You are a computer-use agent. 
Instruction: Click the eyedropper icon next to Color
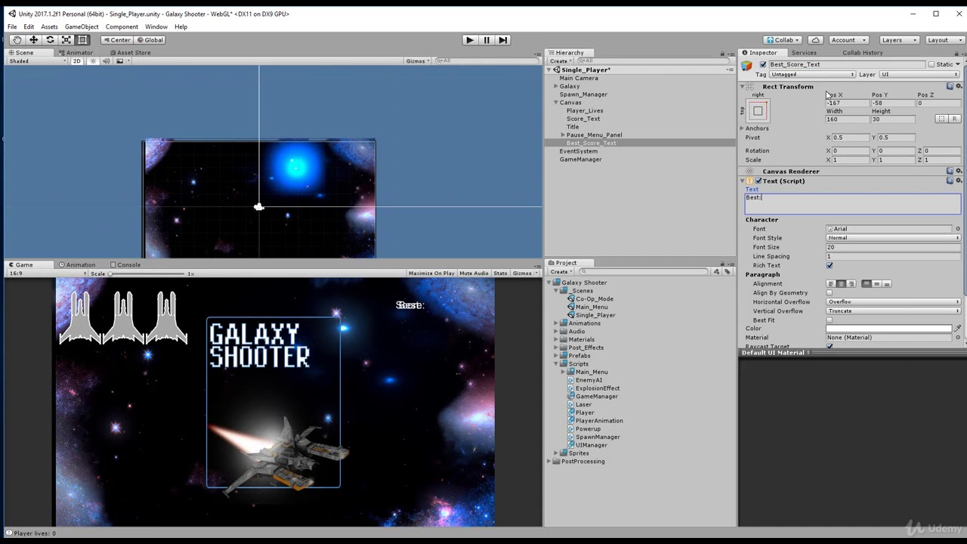pyautogui.click(x=958, y=329)
